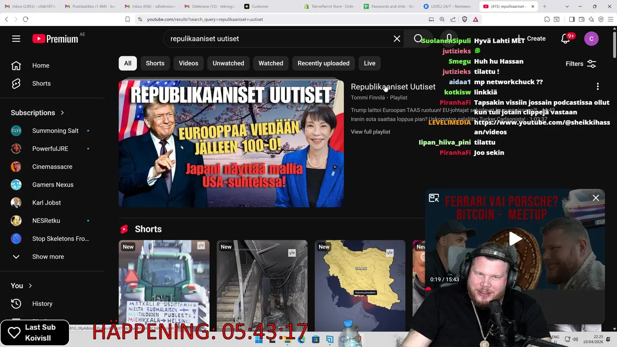Viewport: 617px width, 347px height.
Task: Open the Republikaaniset Uutiset playlist title
Action: [x=393, y=87]
